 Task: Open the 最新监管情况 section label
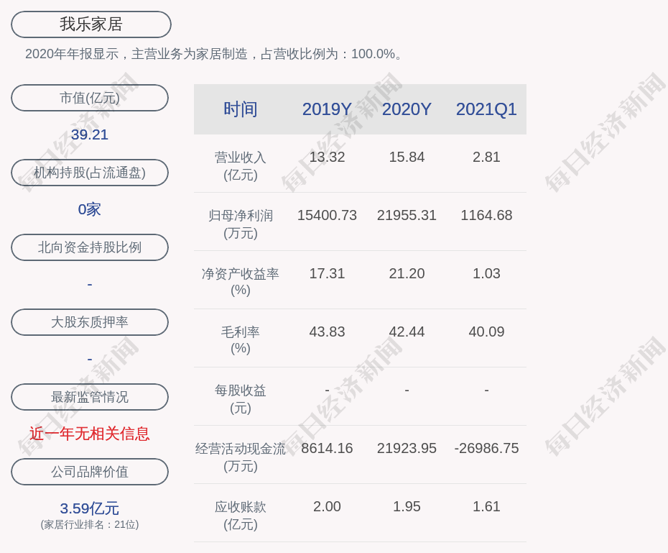[90, 397]
